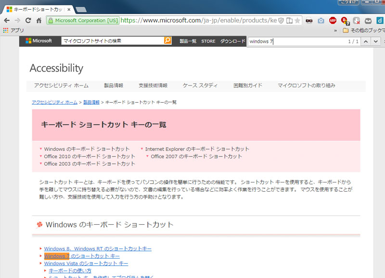This screenshot has height=278, width=385.
Task: Select the キーボードショートカッ browser tab
Action: (38, 10)
